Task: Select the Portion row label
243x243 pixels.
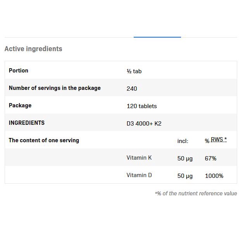Action: pyautogui.click(x=19, y=71)
